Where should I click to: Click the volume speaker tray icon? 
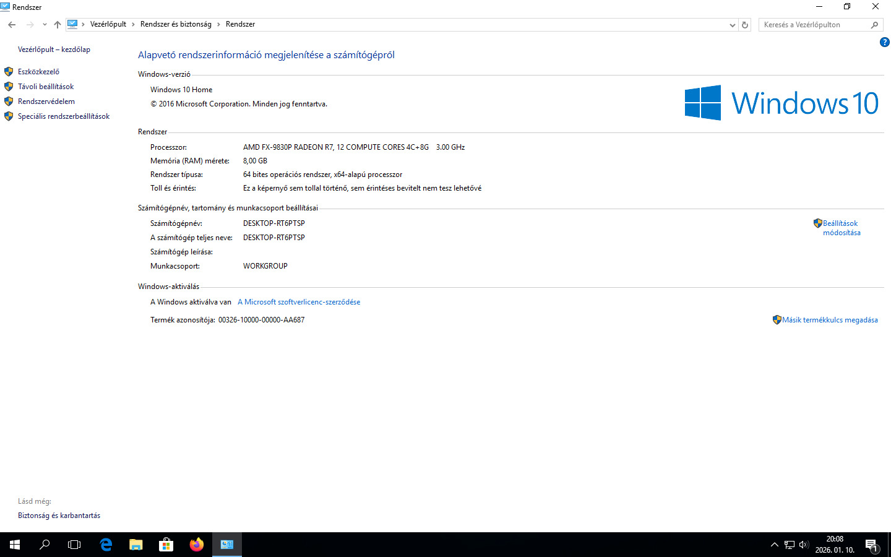pyautogui.click(x=804, y=545)
